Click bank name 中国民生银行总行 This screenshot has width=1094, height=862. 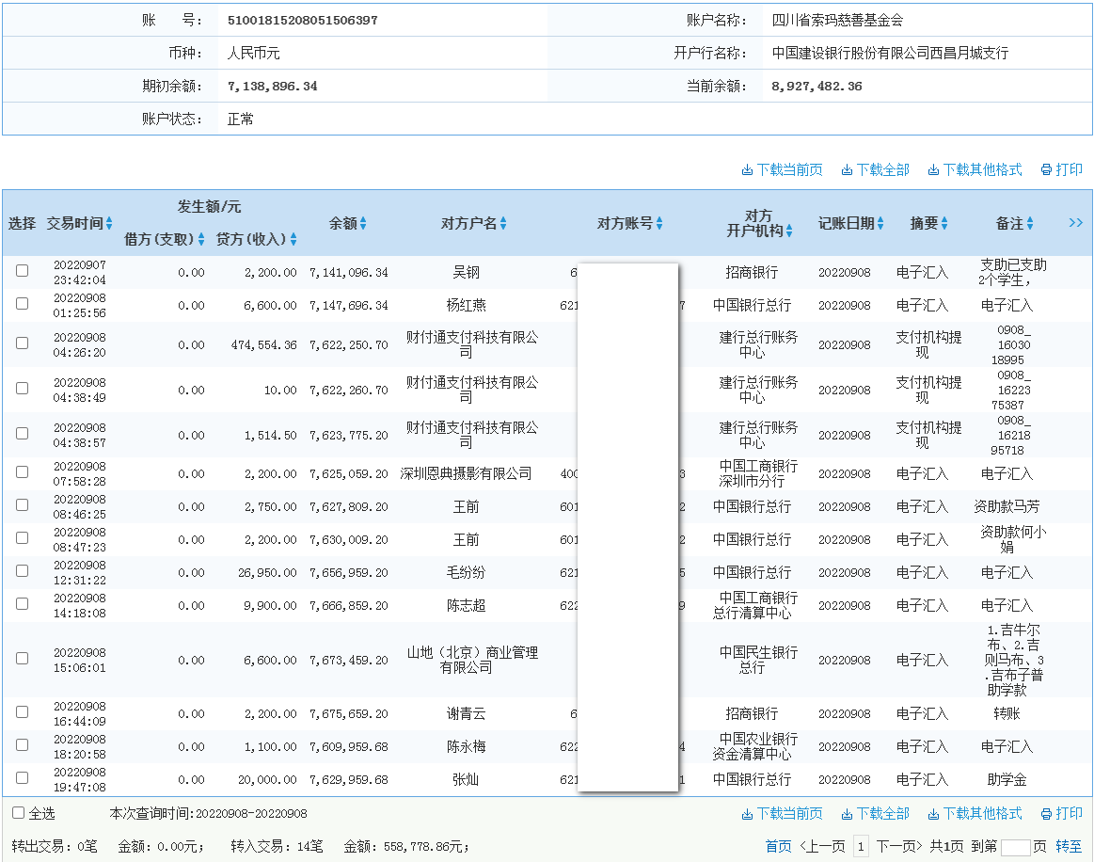pos(758,660)
